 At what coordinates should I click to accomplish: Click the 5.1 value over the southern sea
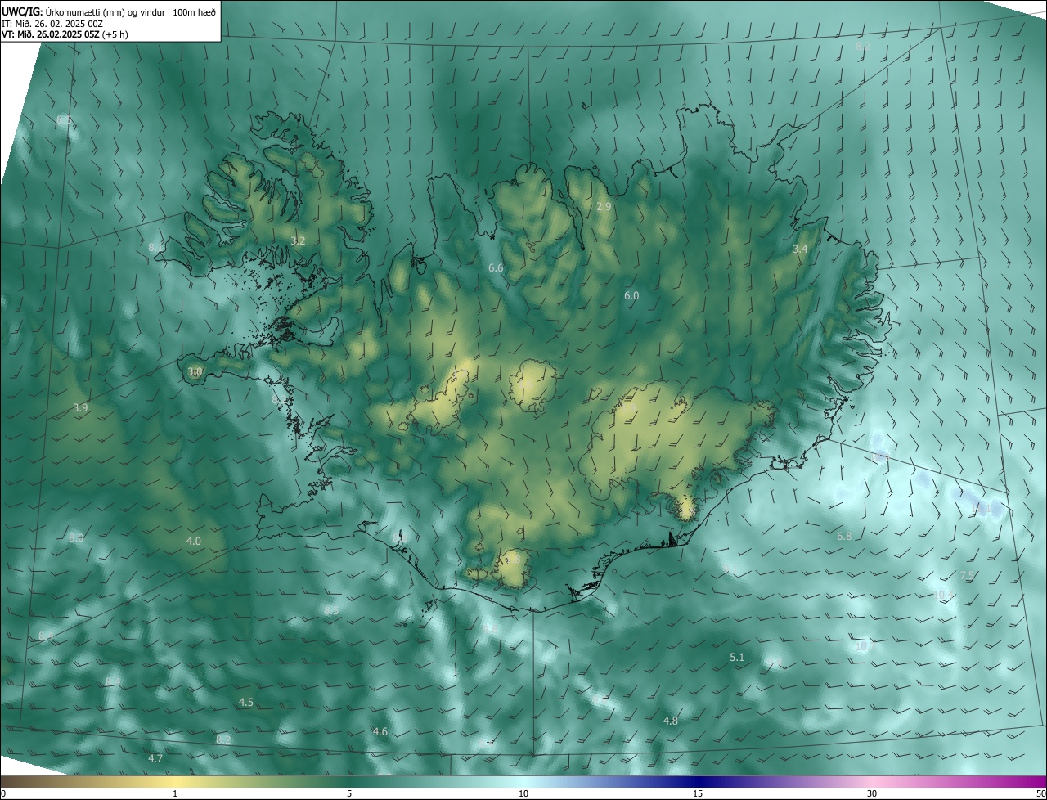click(737, 658)
